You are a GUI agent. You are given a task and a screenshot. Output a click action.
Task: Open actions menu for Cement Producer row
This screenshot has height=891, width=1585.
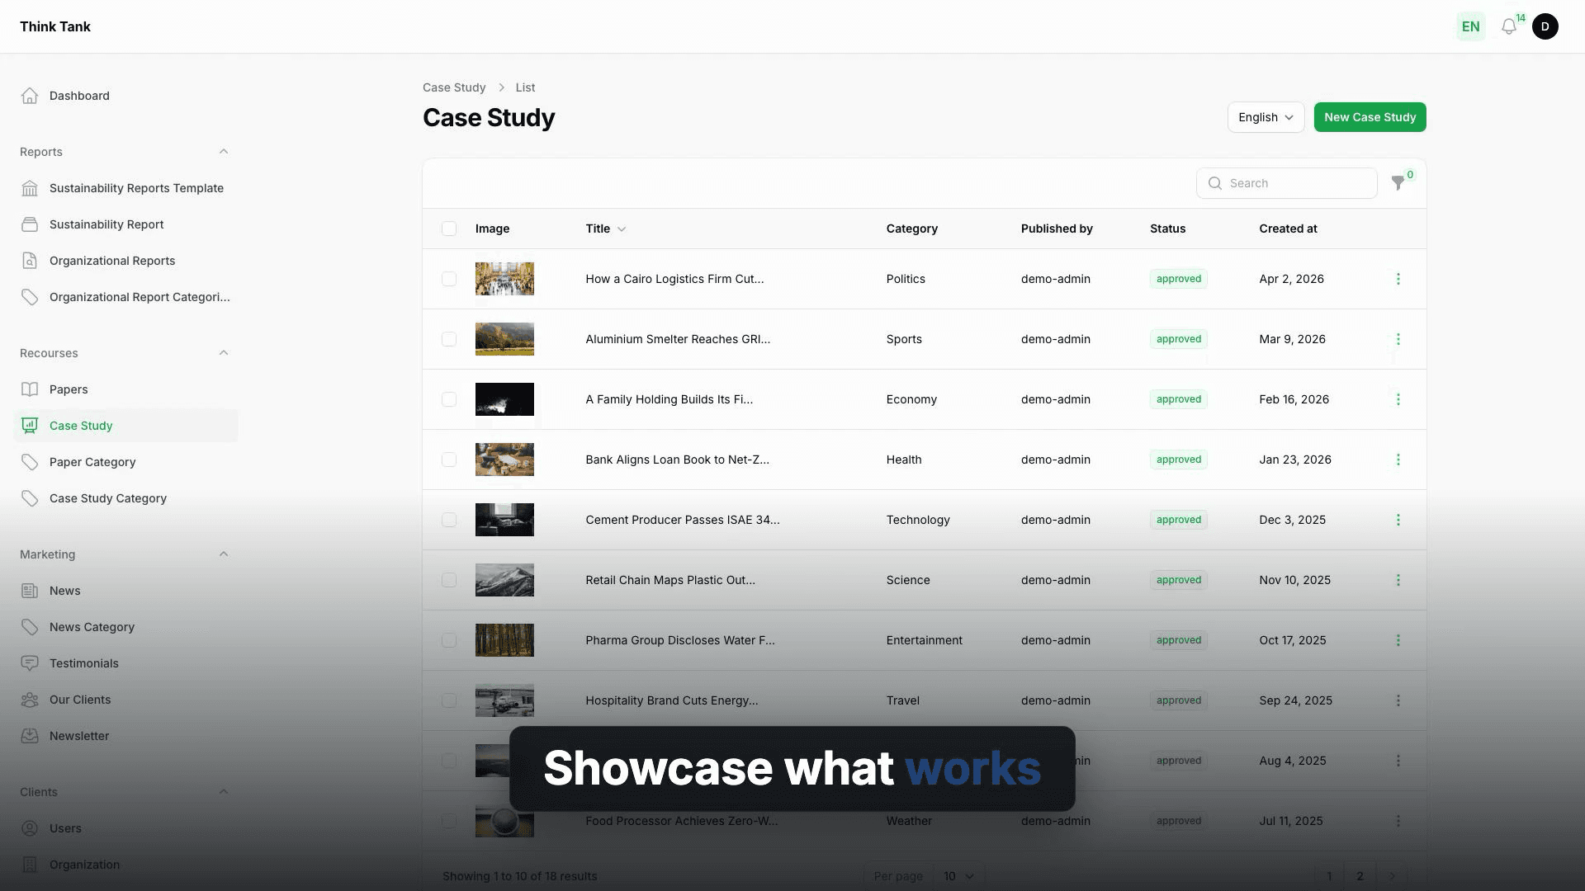click(1398, 520)
